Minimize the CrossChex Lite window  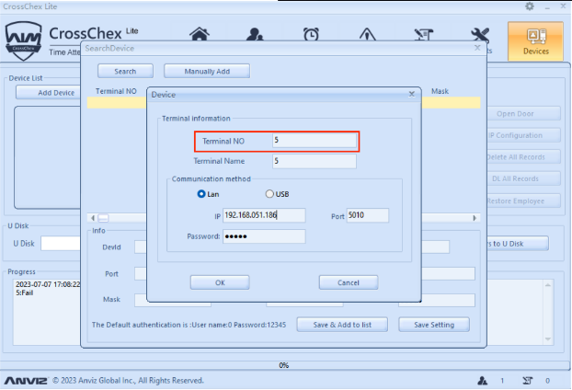tap(547, 6)
